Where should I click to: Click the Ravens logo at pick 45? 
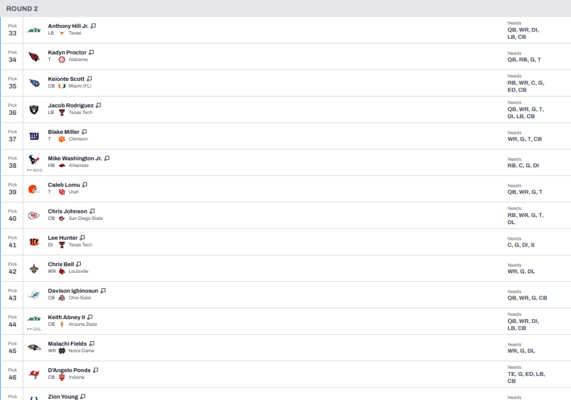pos(34,348)
